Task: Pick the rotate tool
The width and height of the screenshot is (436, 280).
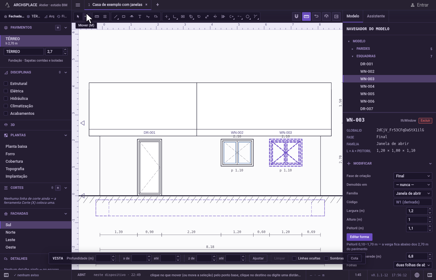Action: pyautogui.click(x=199, y=16)
